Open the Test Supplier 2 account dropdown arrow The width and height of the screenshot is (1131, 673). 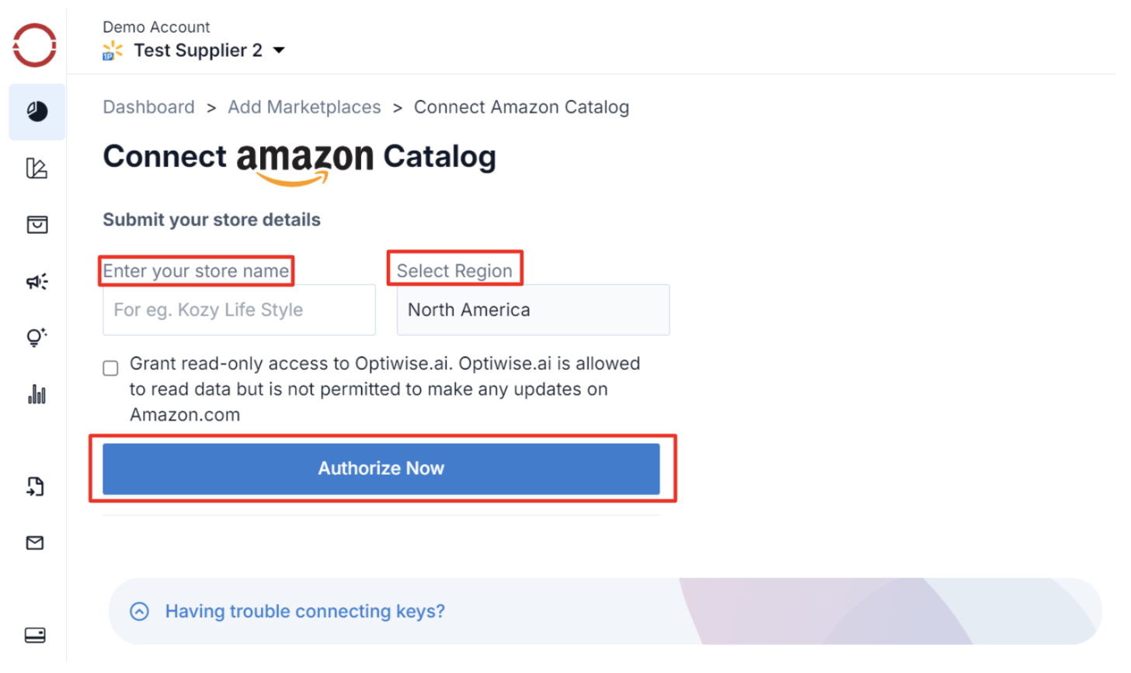pyautogui.click(x=279, y=51)
